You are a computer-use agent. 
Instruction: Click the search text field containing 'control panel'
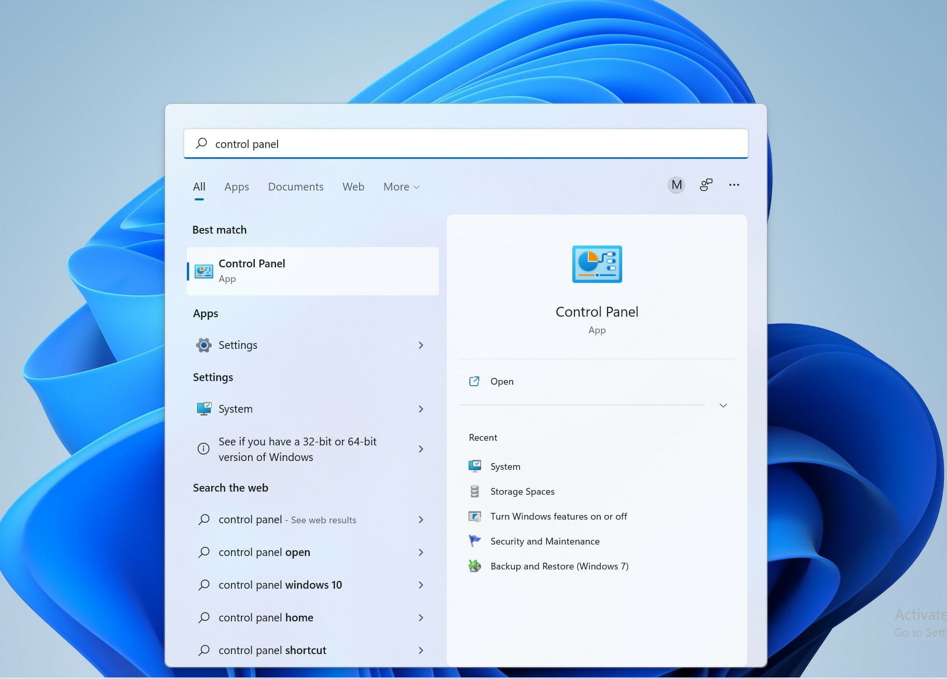point(466,143)
